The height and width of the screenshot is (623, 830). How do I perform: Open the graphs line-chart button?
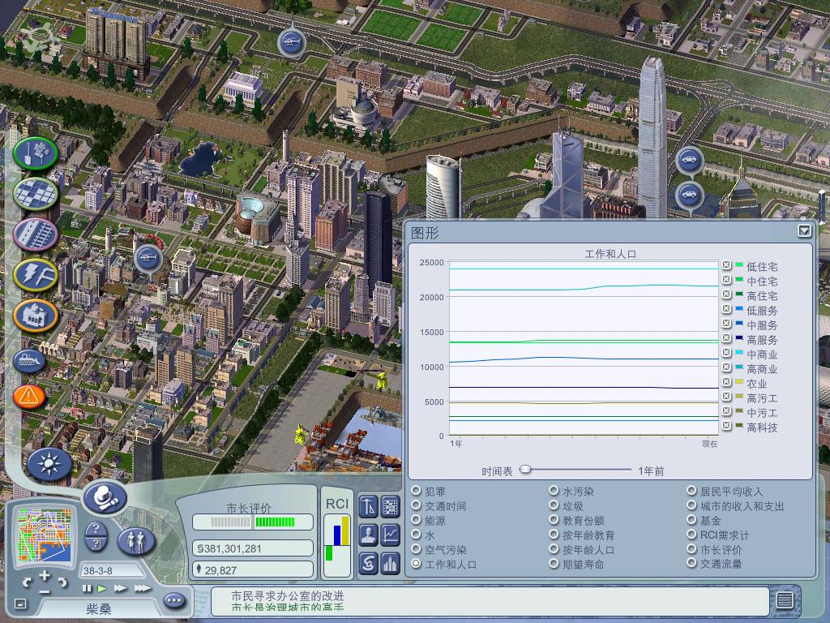coord(391,535)
